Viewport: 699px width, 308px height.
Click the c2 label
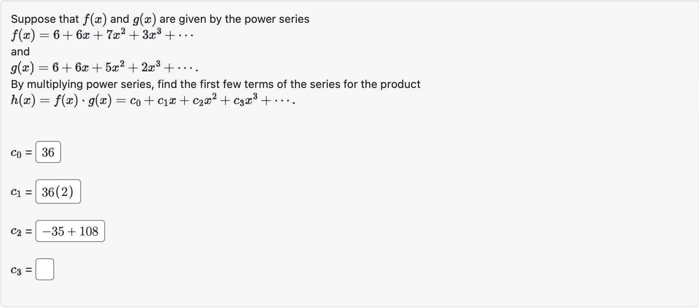coord(18,231)
